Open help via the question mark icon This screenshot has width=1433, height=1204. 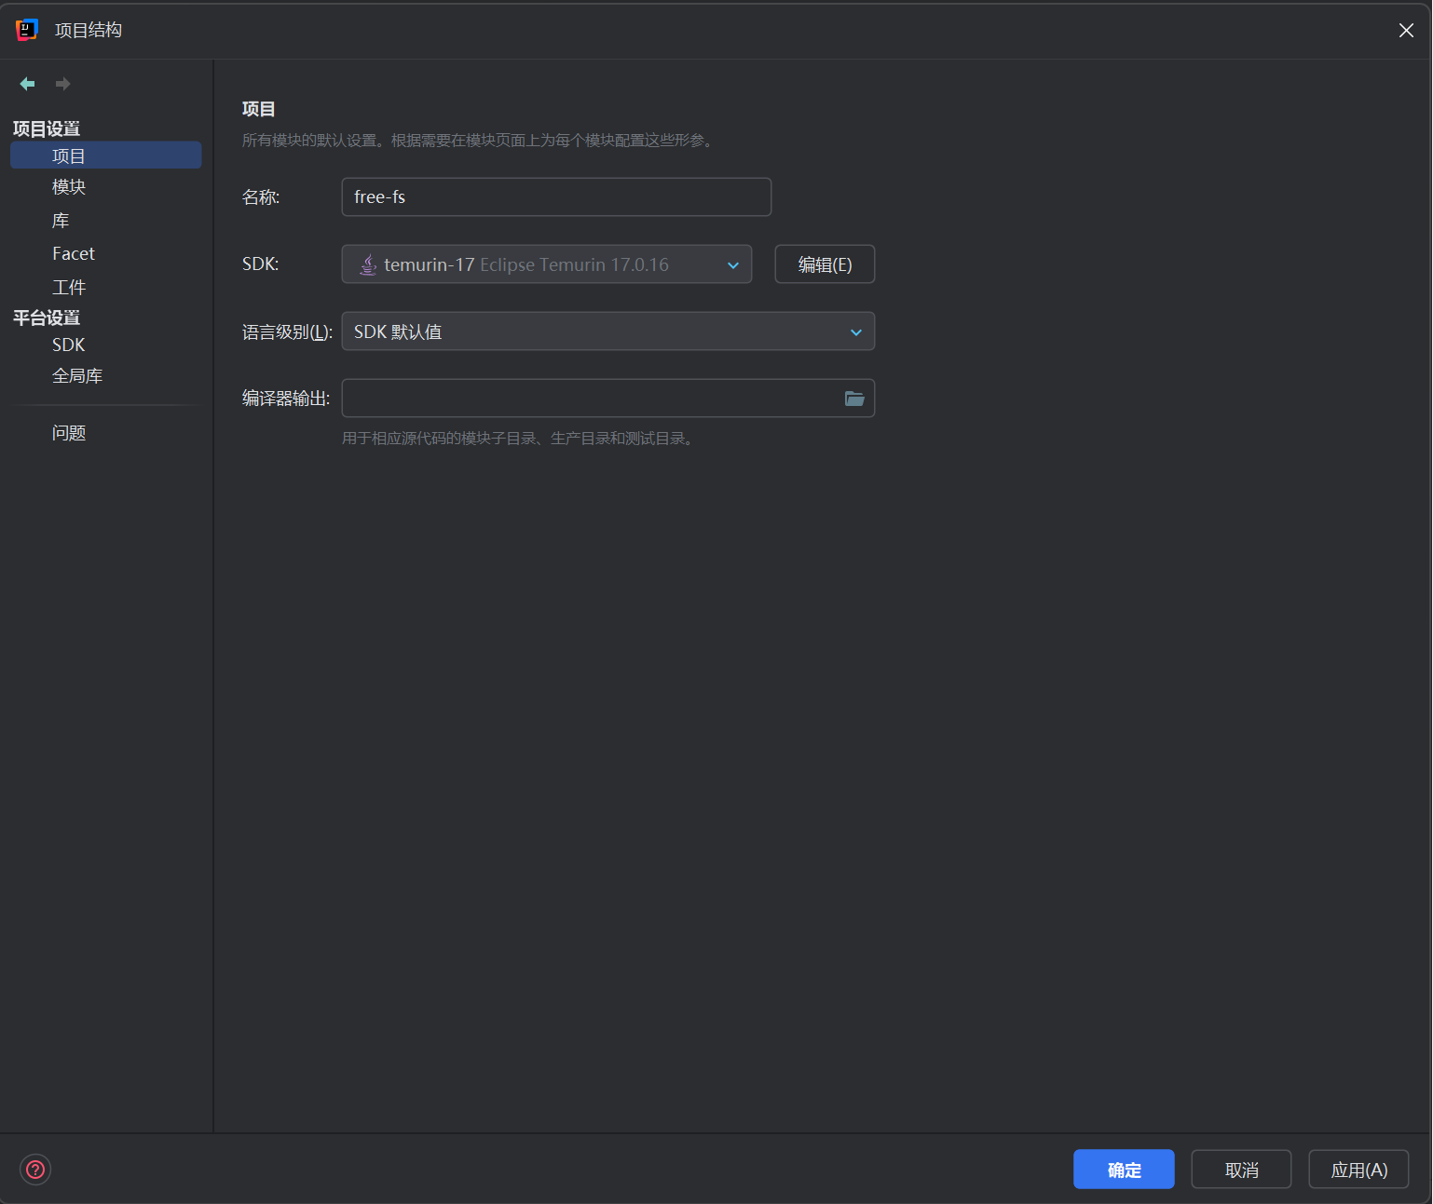point(35,1170)
